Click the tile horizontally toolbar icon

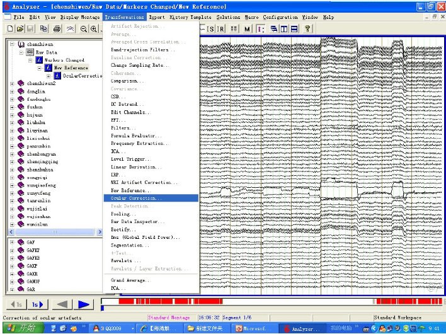(294, 29)
